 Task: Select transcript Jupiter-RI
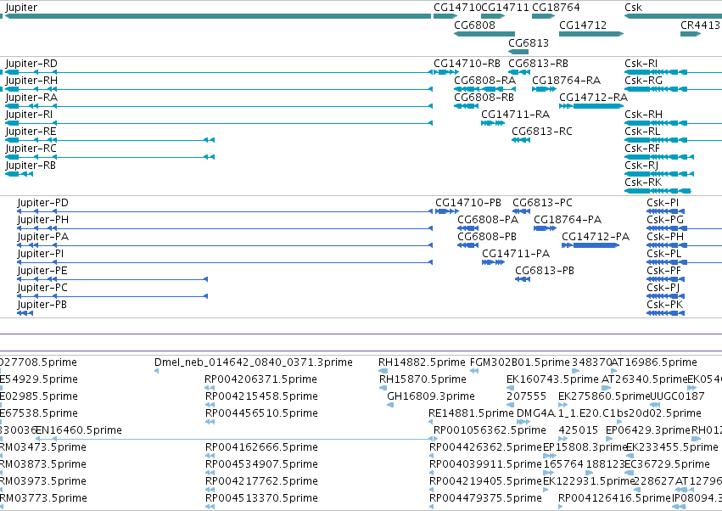tap(29, 115)
